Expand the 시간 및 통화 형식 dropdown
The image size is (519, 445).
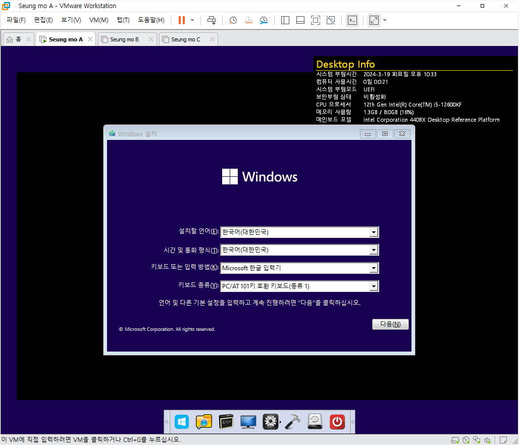(x=374, y=250)
